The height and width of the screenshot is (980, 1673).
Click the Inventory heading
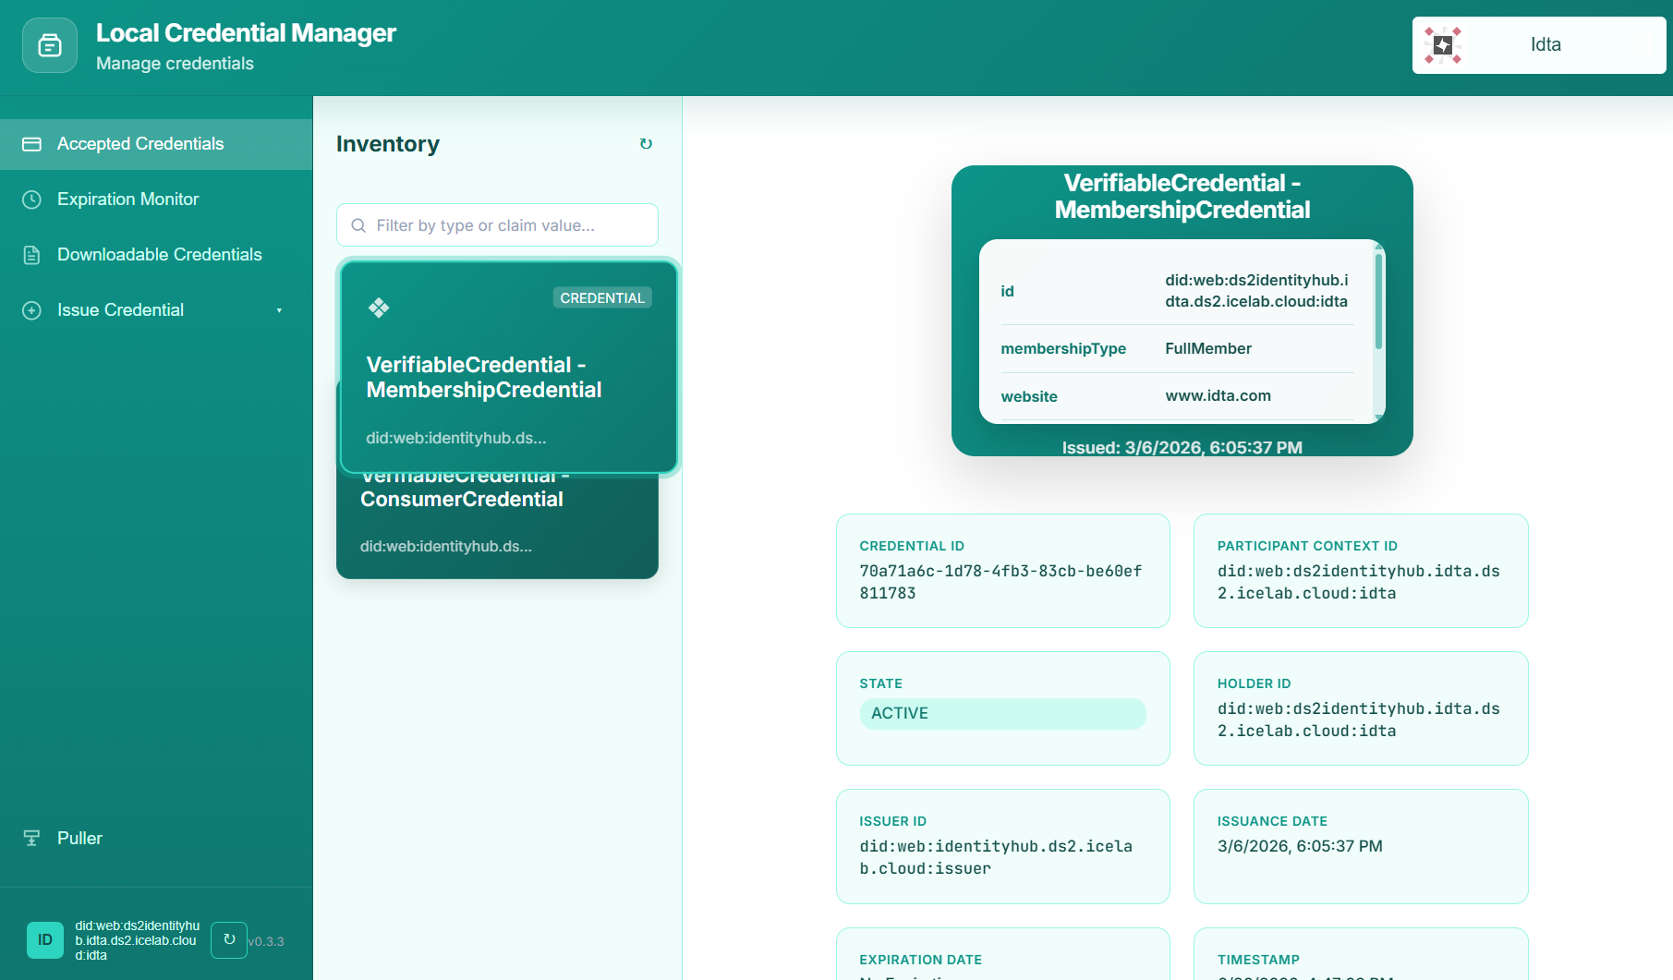pos(388,144)
